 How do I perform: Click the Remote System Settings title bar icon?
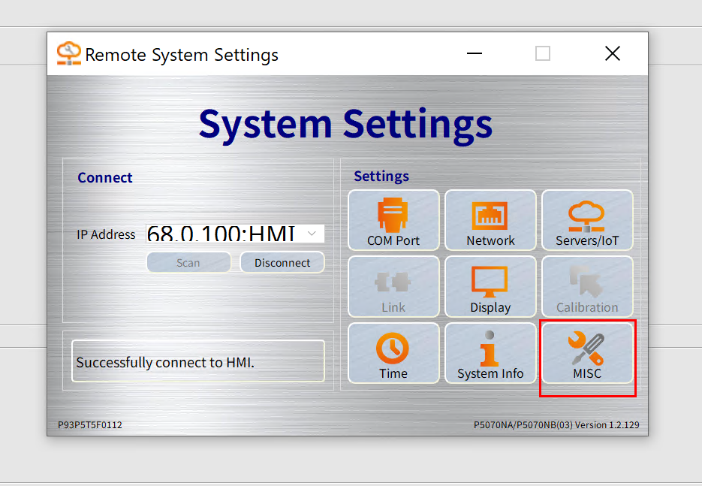click(68, 53)
